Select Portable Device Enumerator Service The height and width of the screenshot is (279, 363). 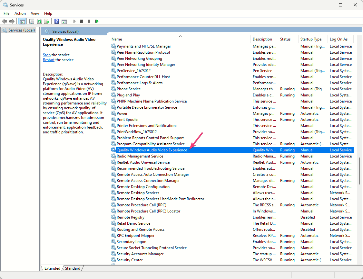[232, 107]
